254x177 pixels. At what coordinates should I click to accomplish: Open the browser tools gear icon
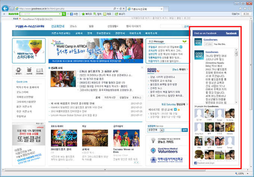250,9
